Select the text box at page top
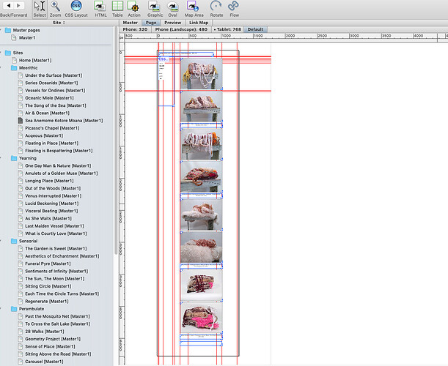The image size is (448, 366). (186, 54)
